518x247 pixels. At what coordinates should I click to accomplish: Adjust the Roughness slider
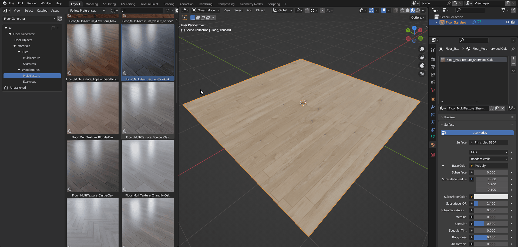click(491, 237)
